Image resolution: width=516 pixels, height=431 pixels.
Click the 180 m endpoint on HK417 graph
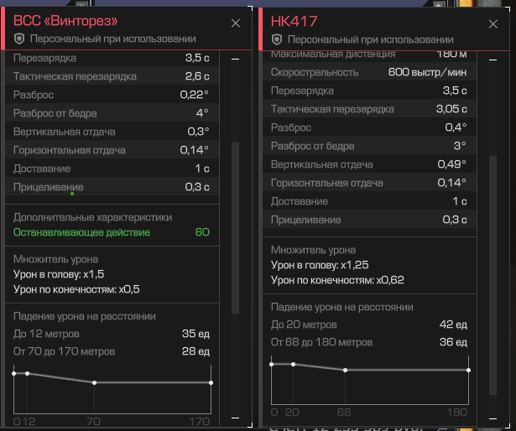click(469, 370)
